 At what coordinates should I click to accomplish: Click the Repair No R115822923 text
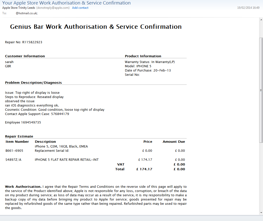point(24,42)
